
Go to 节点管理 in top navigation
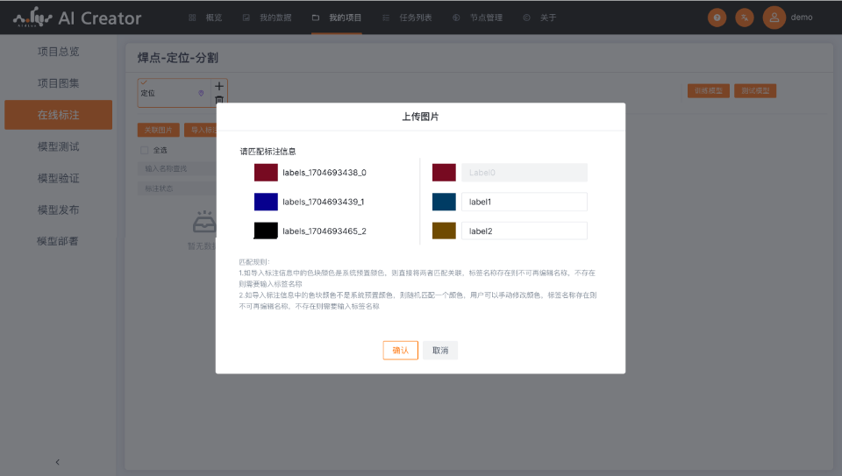(x=477, y=18)
